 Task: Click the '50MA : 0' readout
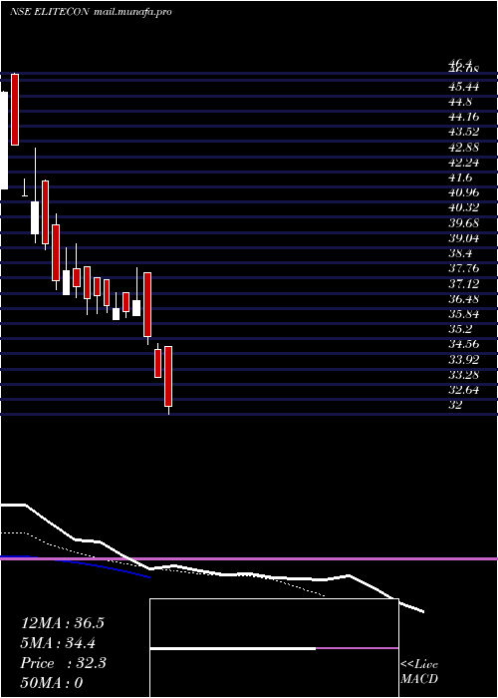[x=52, y=683]
